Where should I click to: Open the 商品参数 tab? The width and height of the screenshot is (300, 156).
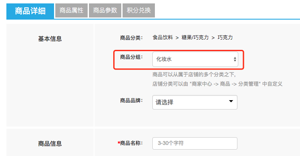105,10
